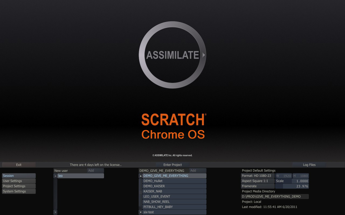Add the project with Add button
This screenshot has height=215, width=345.
pos(198,171)
